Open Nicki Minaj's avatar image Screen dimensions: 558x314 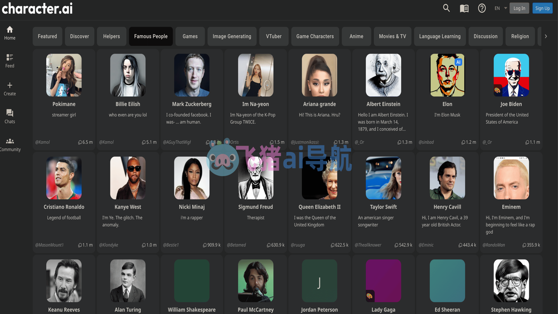(x=192, y=178)
